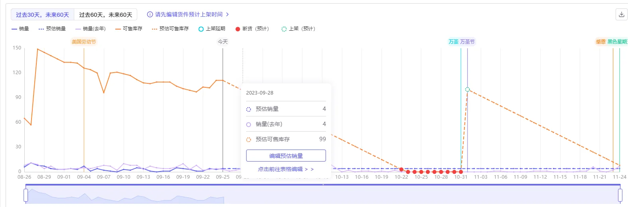Click the 今天 marker label
This screenshot has height=207, width=628.
tap(223, 41)
